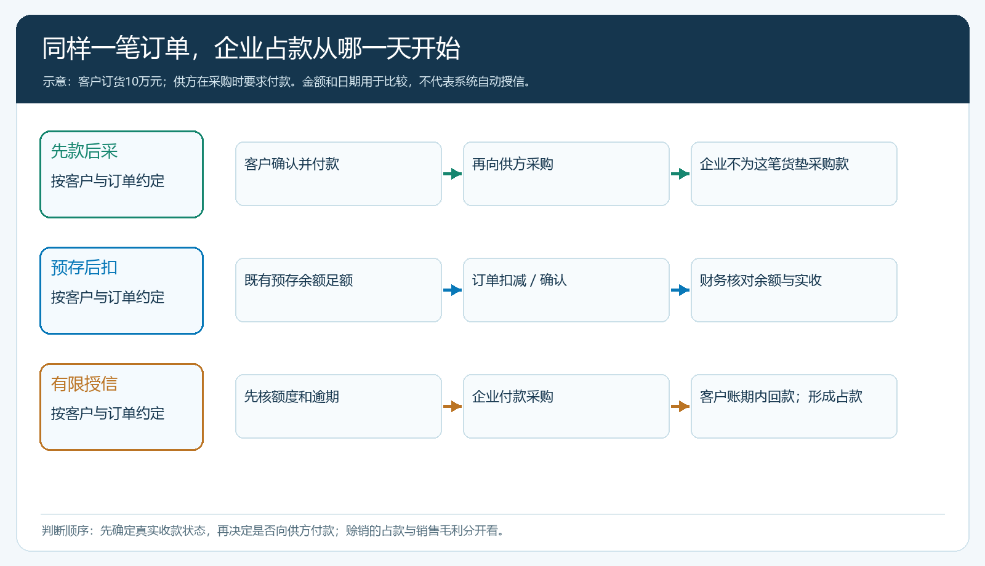Click the footer note starting with 判断顺序
The height and width of the screenshot is (566, 985).
[275, 530]
